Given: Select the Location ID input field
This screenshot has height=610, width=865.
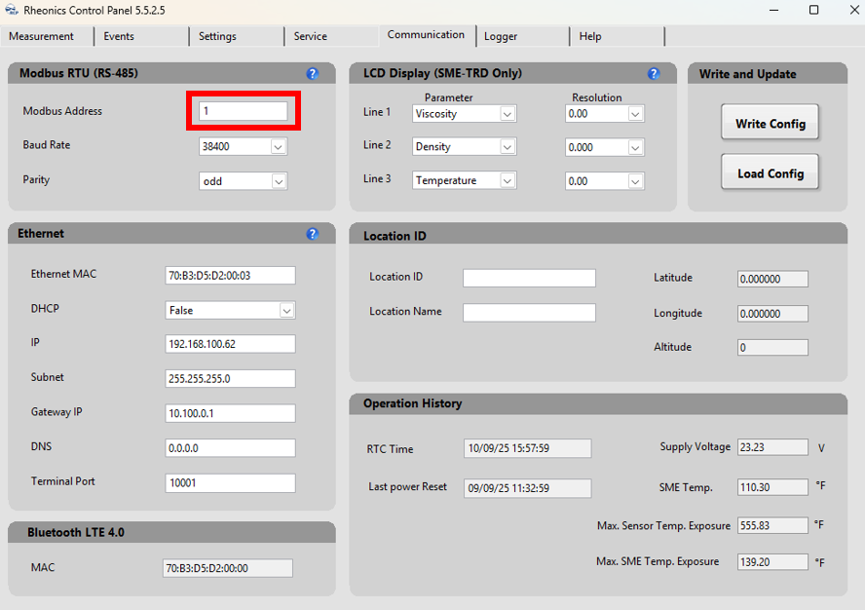Looking at the screenshot, I should point(529,278).
